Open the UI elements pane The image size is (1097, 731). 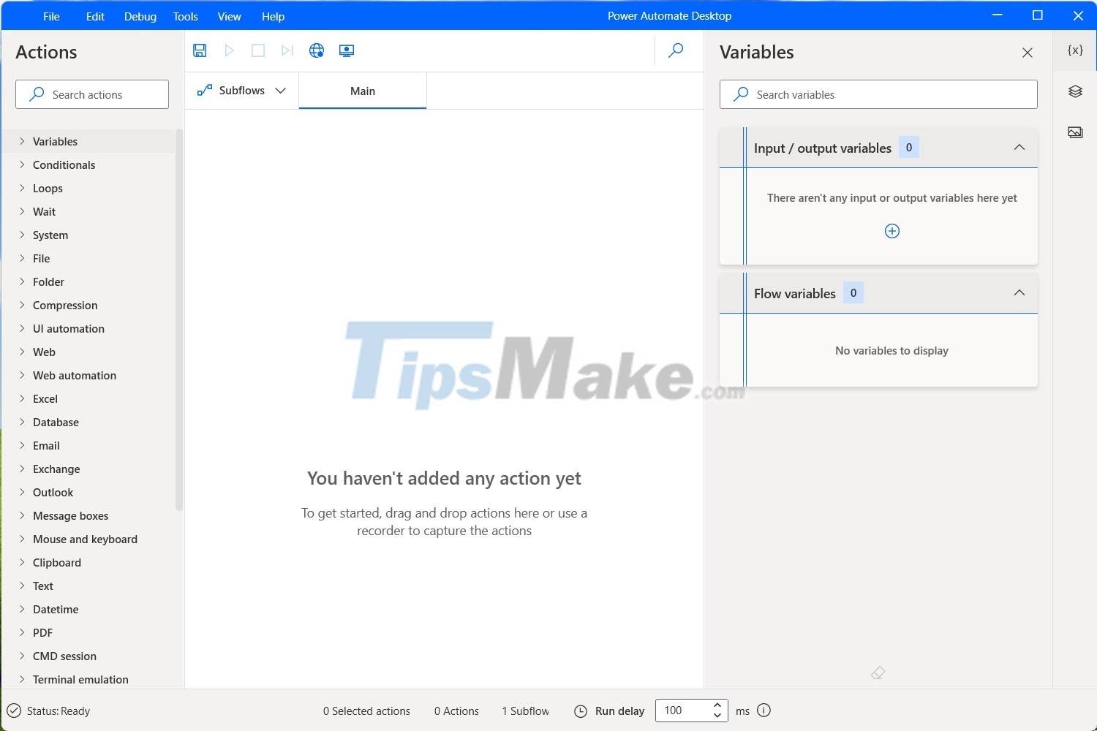tap(1074, 91)
